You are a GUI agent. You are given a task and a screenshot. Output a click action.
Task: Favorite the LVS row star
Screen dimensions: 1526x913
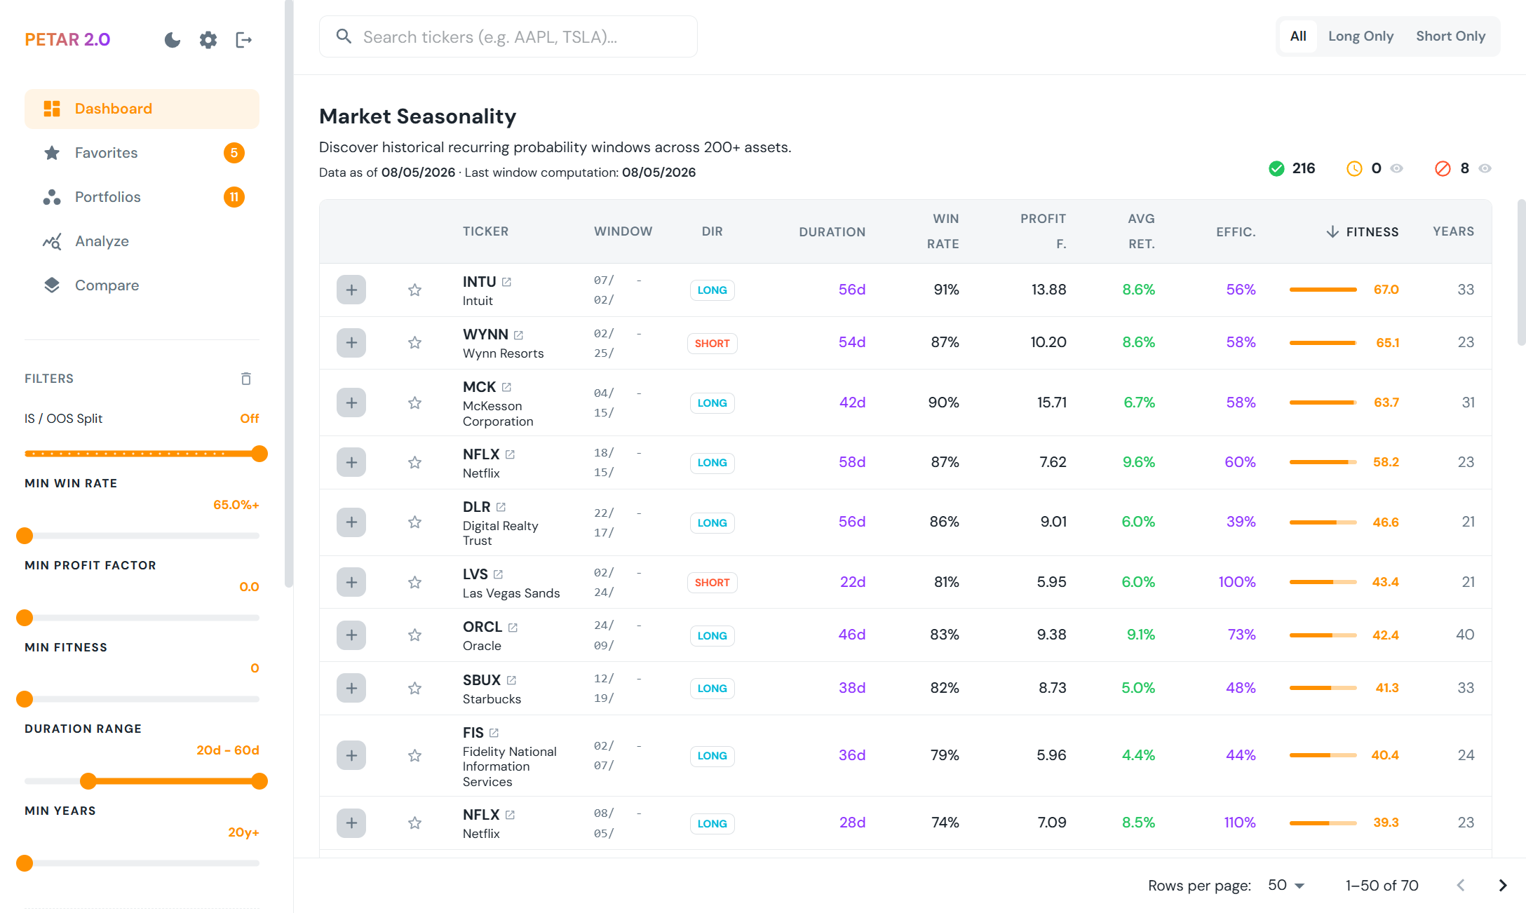point(415,582)
